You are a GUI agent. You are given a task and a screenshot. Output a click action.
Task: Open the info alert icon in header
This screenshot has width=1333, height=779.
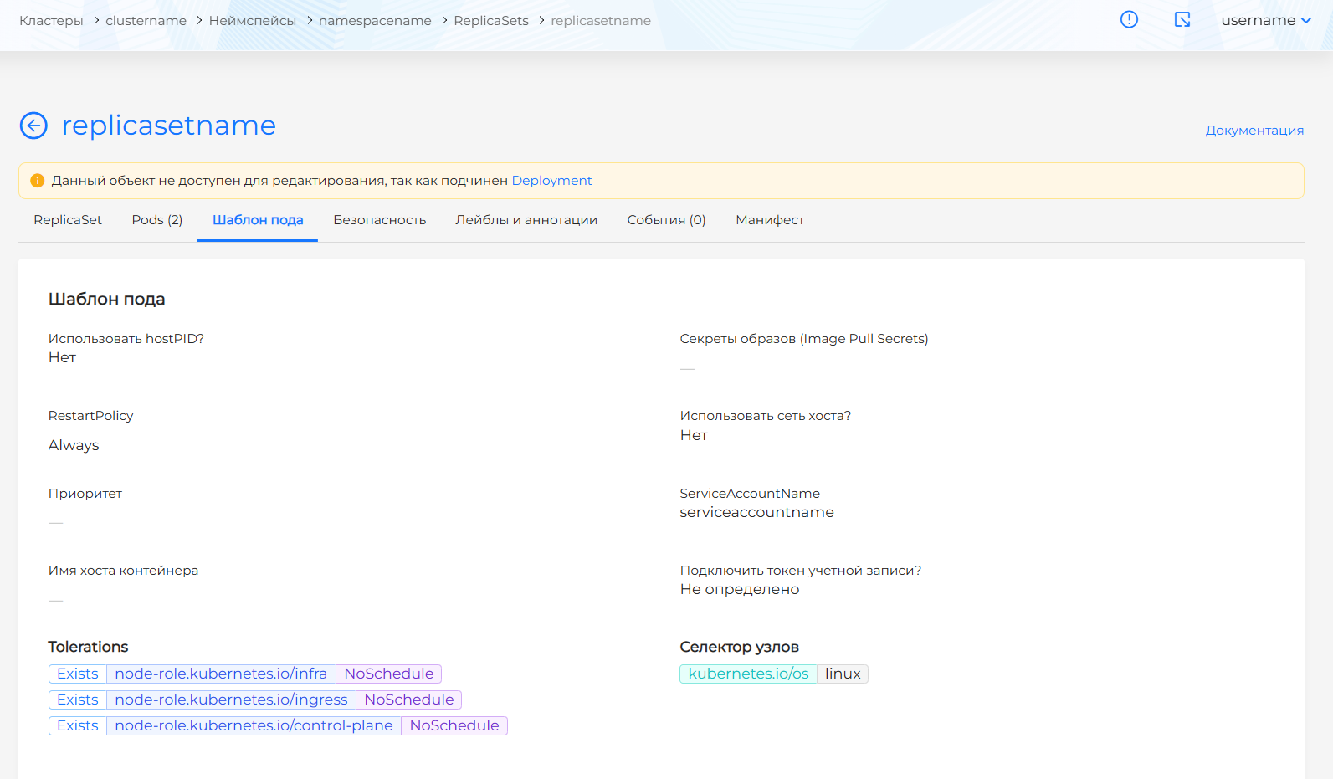[1129, 19]
